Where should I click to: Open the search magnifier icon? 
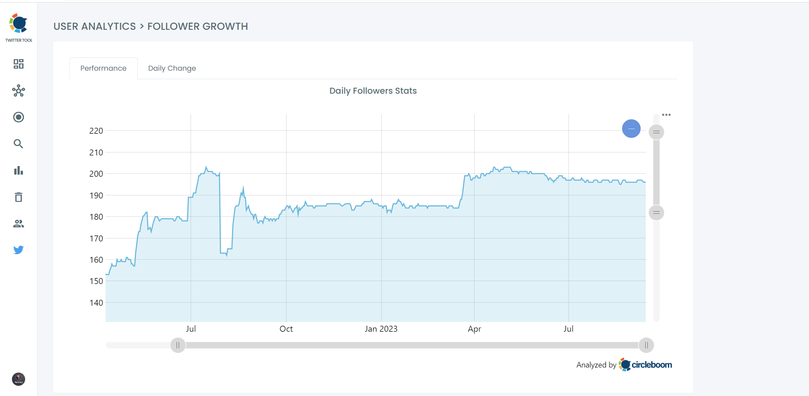coord(18,144)
